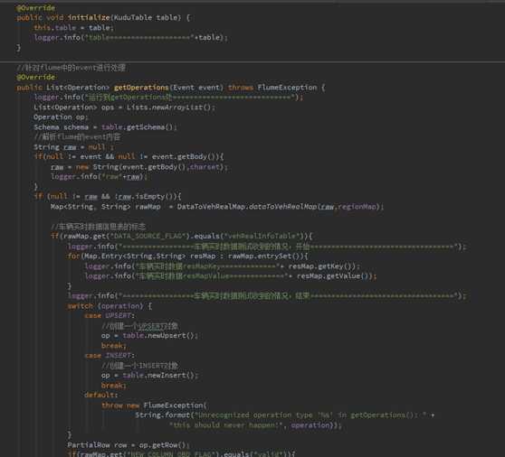Click the logger.info line ending with '开始' text

tap(266, 247)
